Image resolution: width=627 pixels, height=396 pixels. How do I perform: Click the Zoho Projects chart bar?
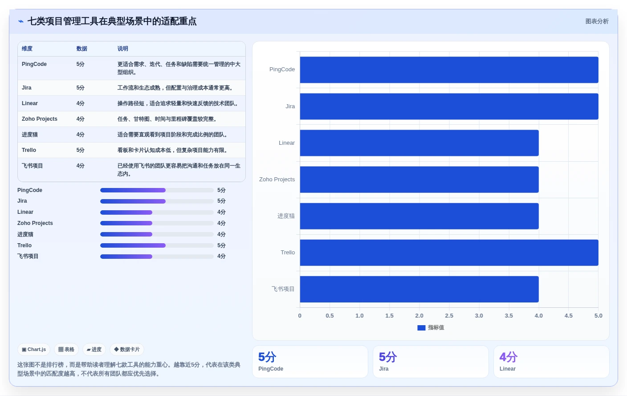419,180
